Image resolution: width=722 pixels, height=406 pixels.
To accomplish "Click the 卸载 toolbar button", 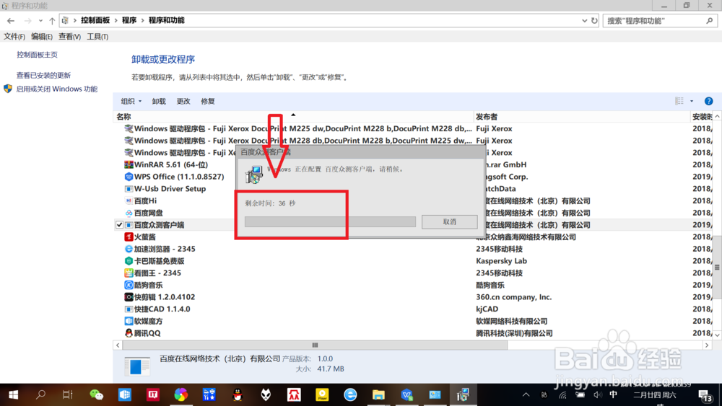I will tap(159, 101).
